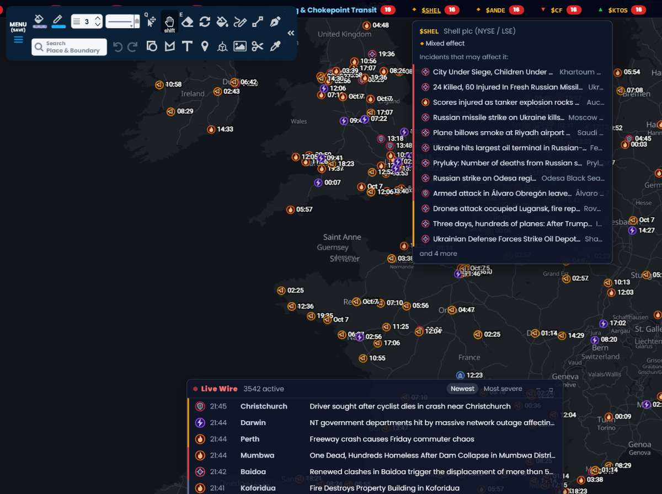Open 'Russian strike on Odesa' incident
The image size is (662, 494).
coord(512,178)
